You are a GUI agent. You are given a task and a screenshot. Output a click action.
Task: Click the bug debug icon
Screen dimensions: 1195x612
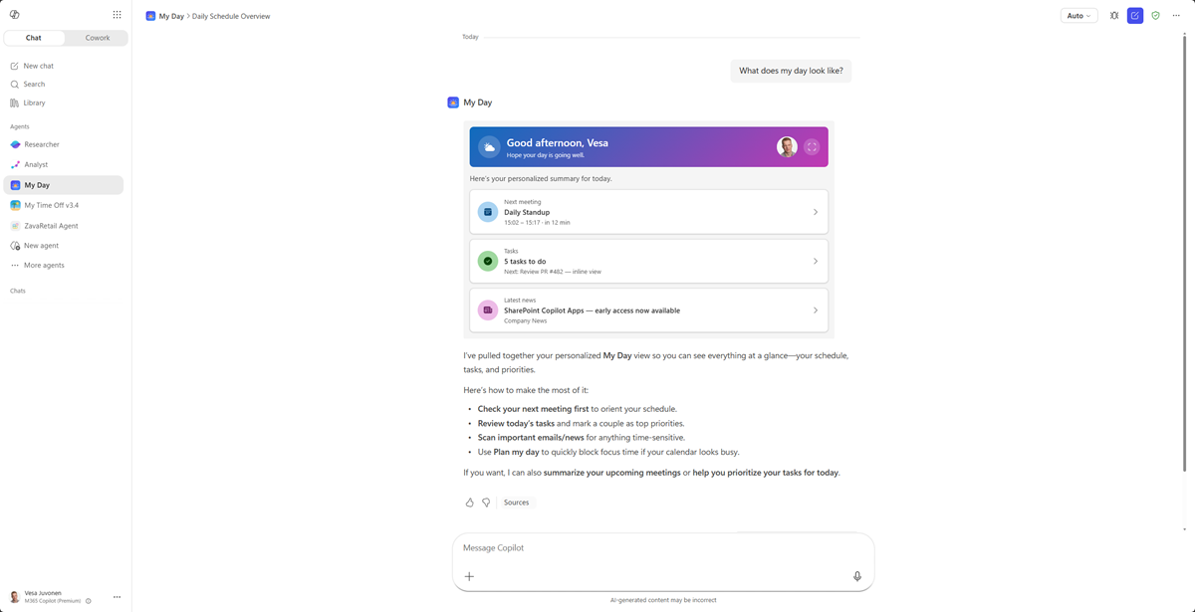(1114, 16)
